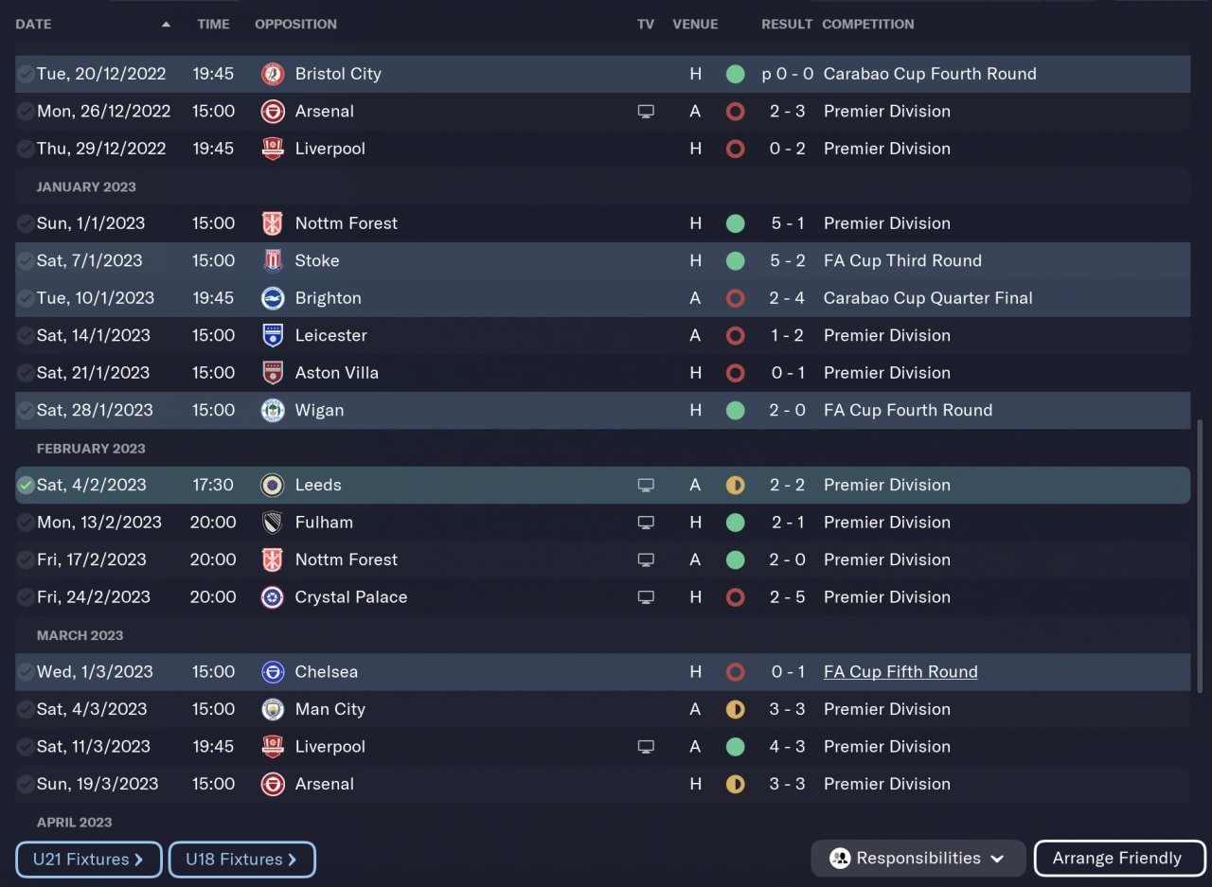
Task: Click the Chelsea club badge icon
Action: coord(273,672)
